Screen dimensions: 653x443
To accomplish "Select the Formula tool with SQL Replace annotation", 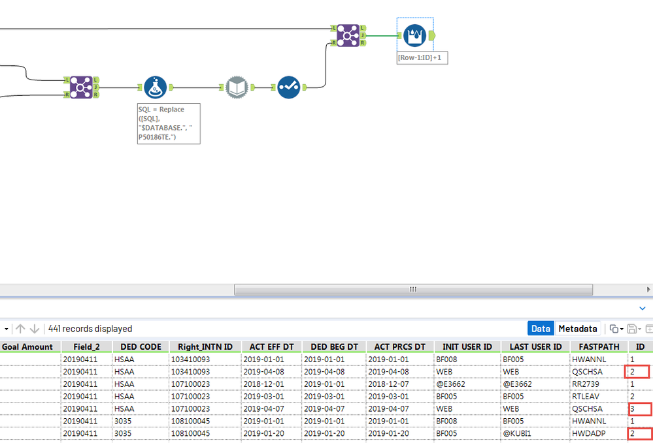I will click(155, 87).
